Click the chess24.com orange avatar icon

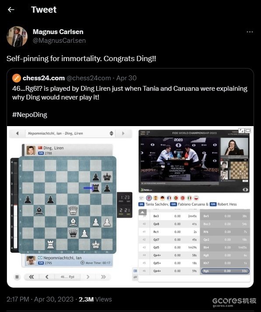(17, 78)
